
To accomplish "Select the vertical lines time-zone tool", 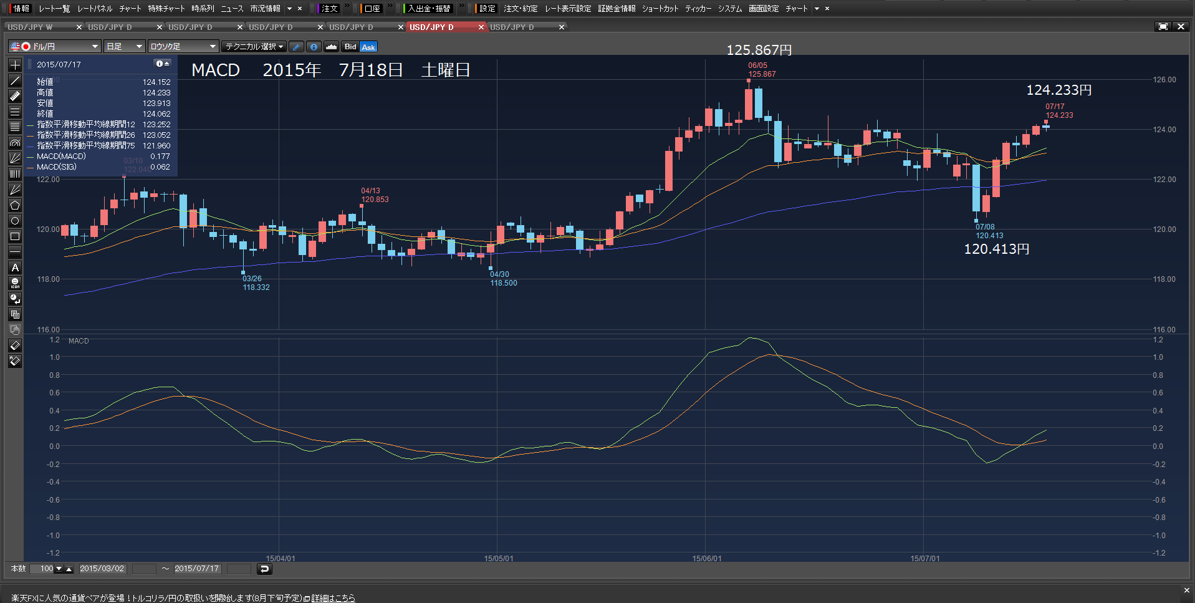I will pos(15,174).
